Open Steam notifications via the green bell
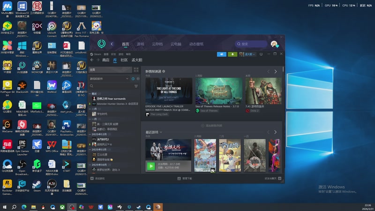375x211 pixels. click(x=232, y=54)
